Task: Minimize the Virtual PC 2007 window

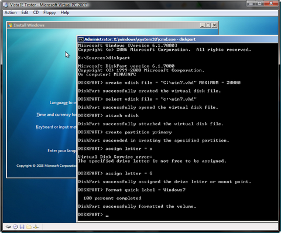Action: click(251, 4)
